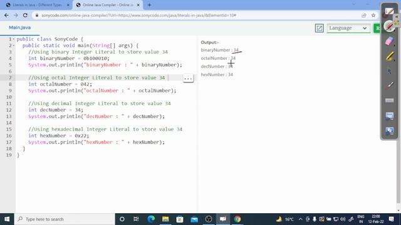Select the pen tool in the annotation toolbar

389,26
